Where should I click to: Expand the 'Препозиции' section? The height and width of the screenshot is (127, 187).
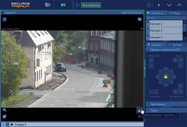point(166,104)
